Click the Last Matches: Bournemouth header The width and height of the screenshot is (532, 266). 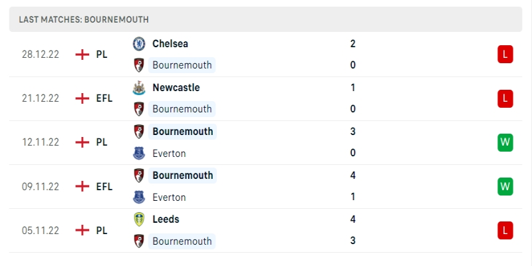84,20
